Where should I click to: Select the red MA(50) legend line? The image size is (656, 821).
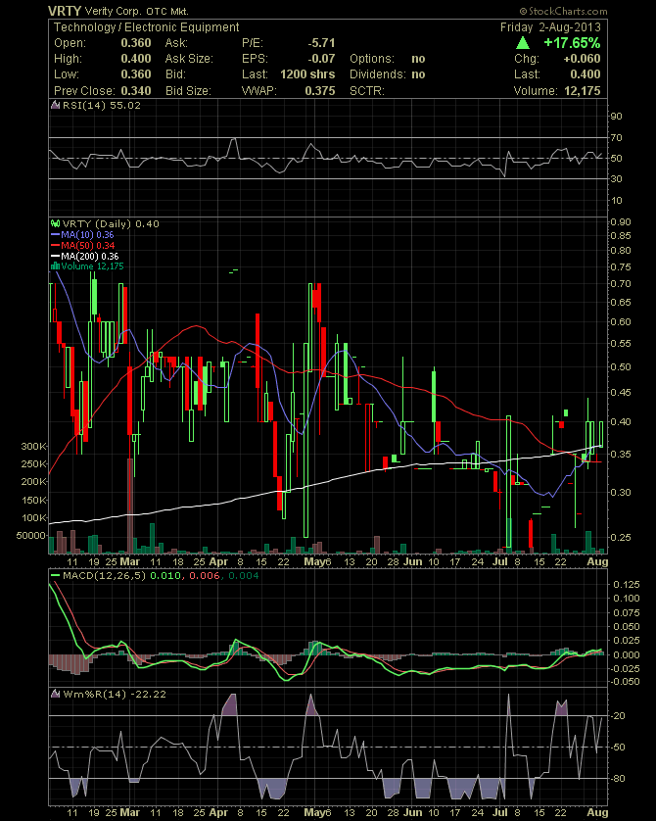click(56, 246)
